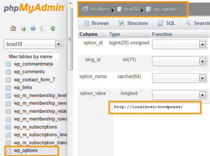Click the Log out icon in sidebar

23,28
